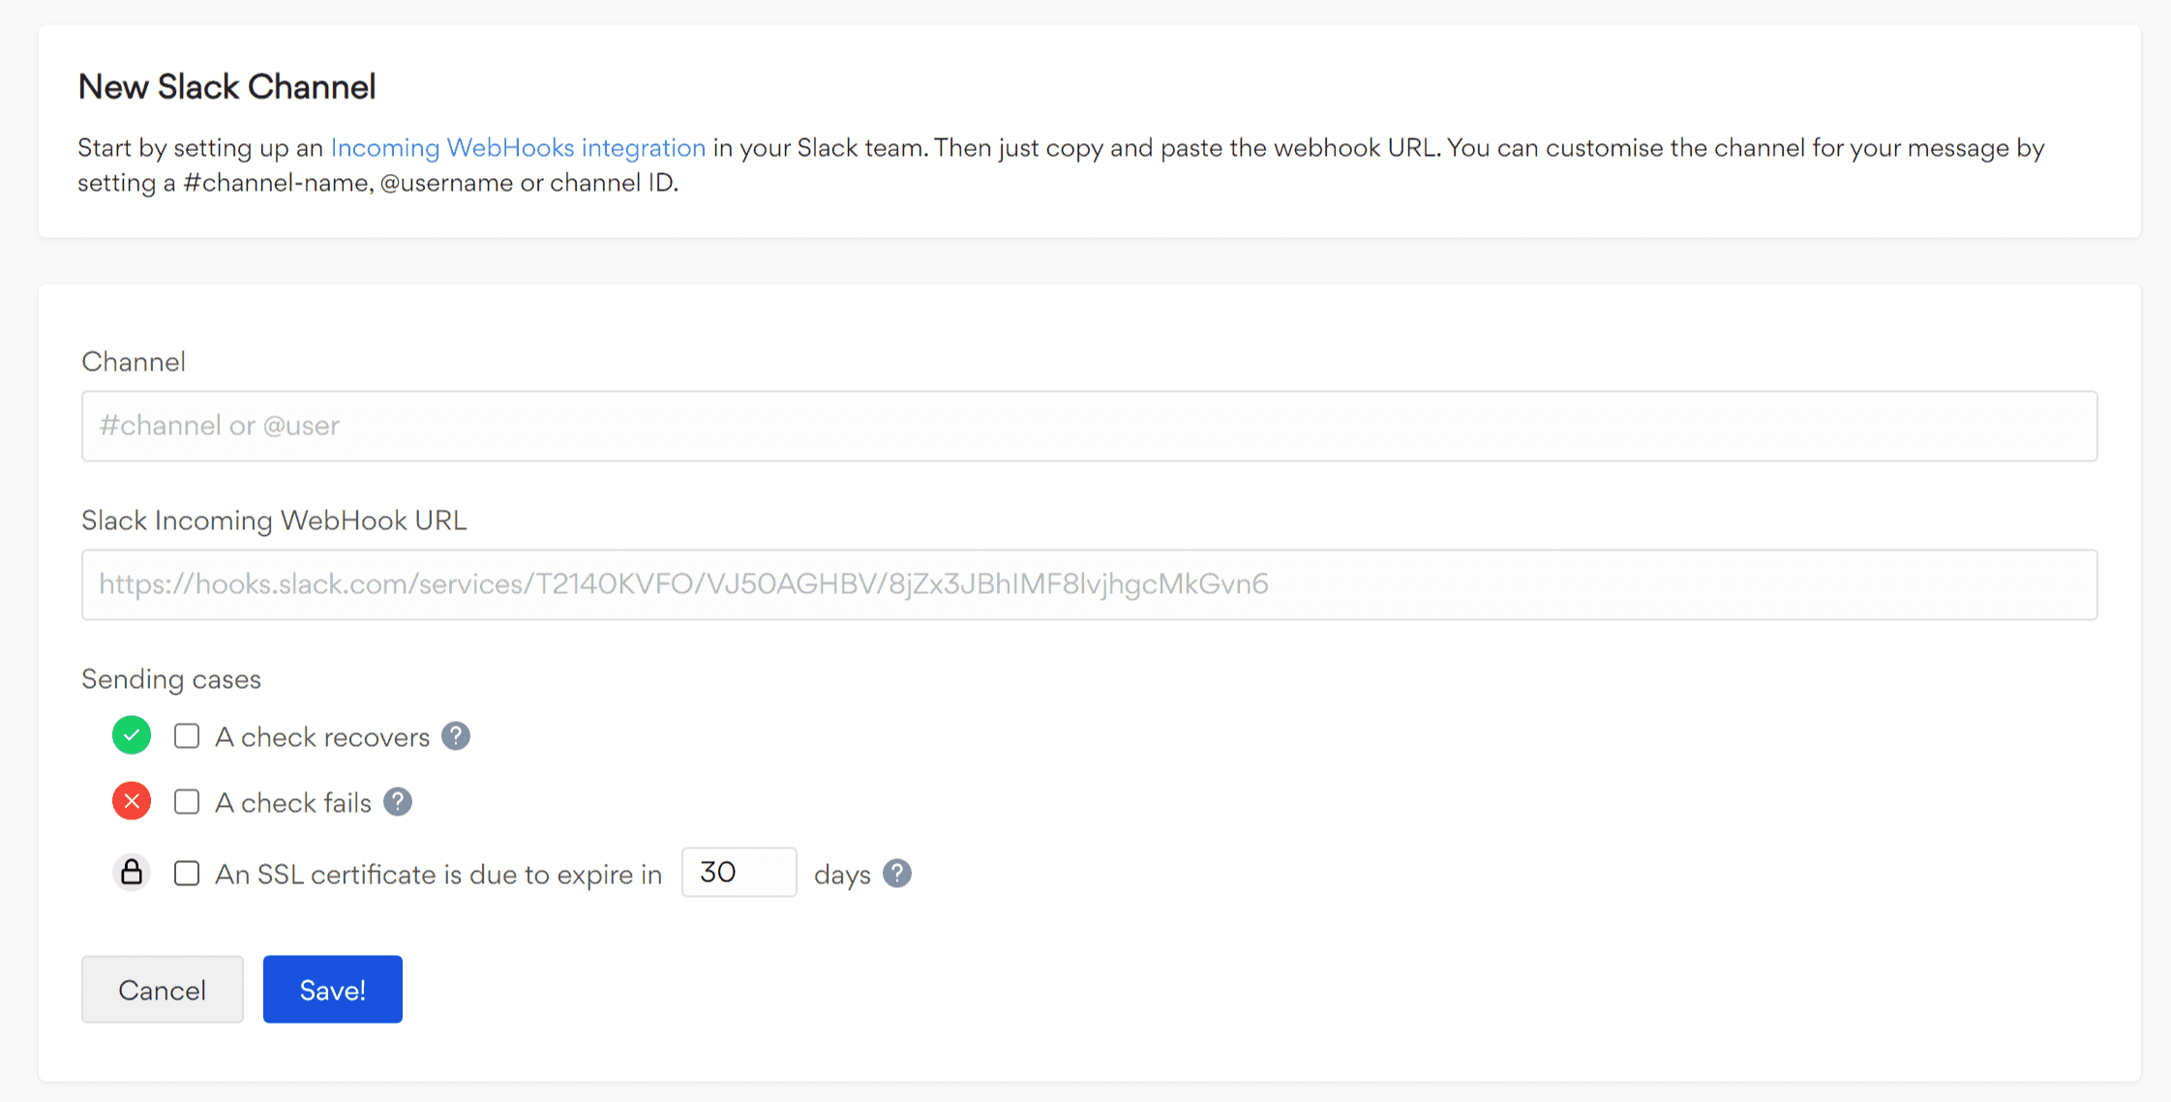Click the 'A check recovers' label text
The width and height of the screenshot is (2171, 1102).
point(322,737)
